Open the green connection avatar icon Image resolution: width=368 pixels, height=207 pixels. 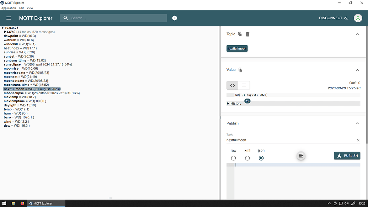pyautogui.click(x=358, y=18)
